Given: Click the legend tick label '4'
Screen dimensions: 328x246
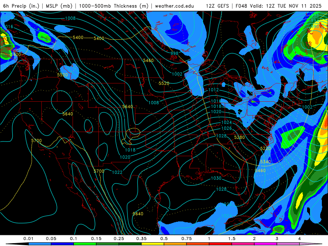Looking at the screenshot, I should (300, 239).
